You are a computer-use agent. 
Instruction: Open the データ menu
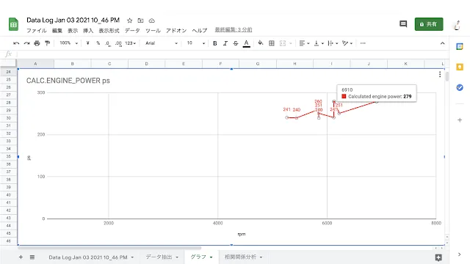[x=132, y=31]
